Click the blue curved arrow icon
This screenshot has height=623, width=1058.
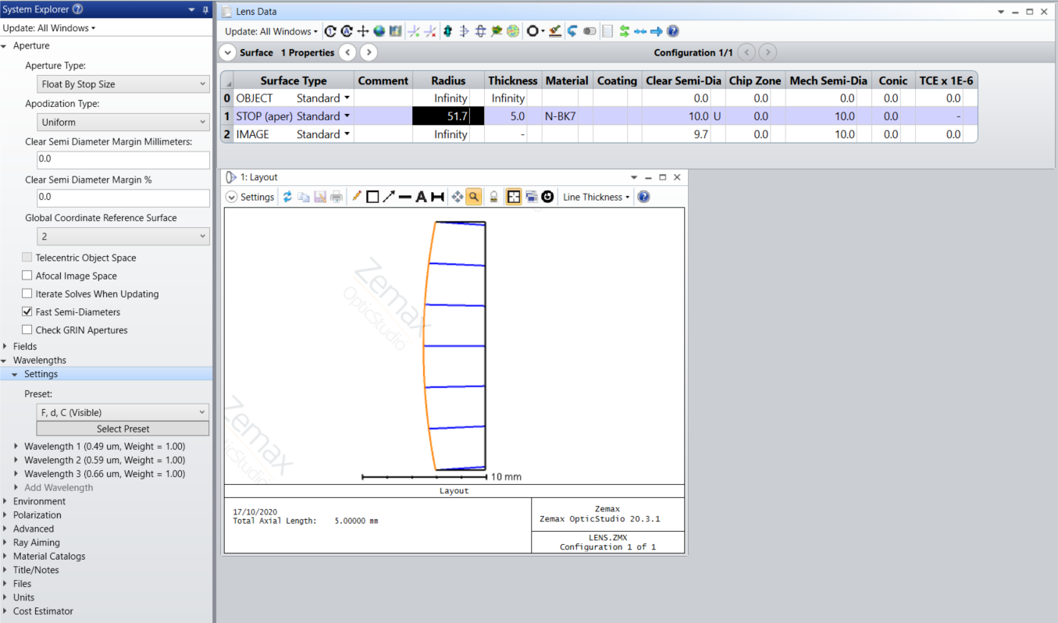point(572,31)
